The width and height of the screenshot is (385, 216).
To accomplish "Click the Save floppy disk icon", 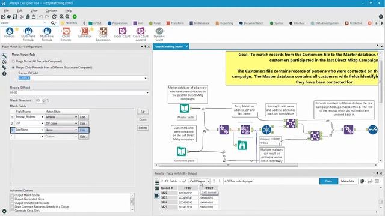I will (14, 17).
